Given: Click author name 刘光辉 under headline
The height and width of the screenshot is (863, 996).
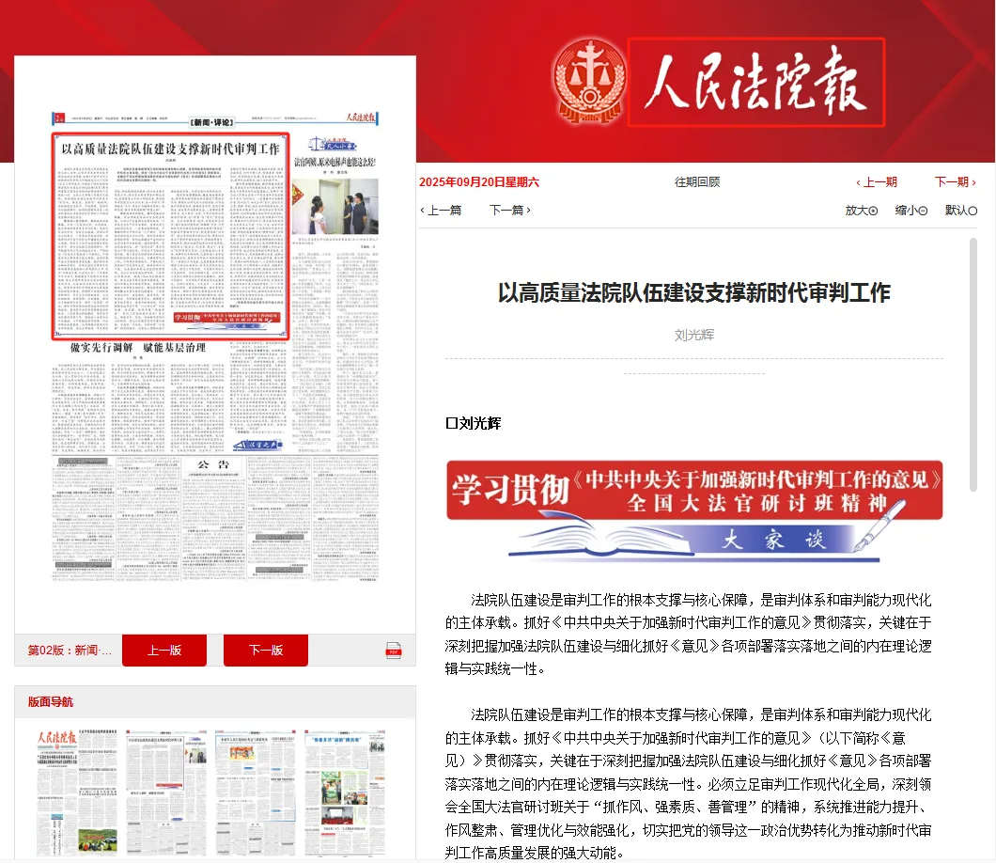Looking at the screenshot, I should 693,335.
